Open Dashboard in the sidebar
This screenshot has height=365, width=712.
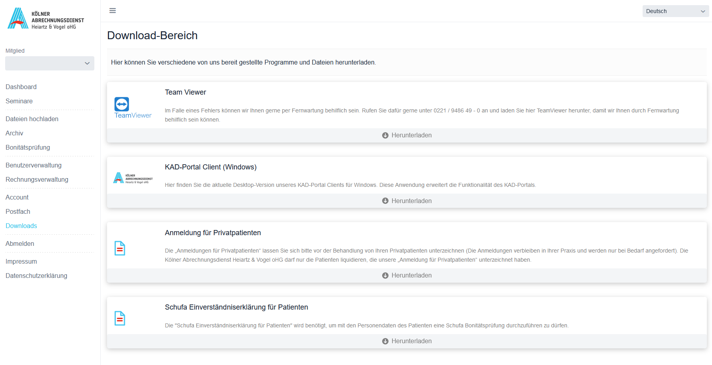(21, 87)
